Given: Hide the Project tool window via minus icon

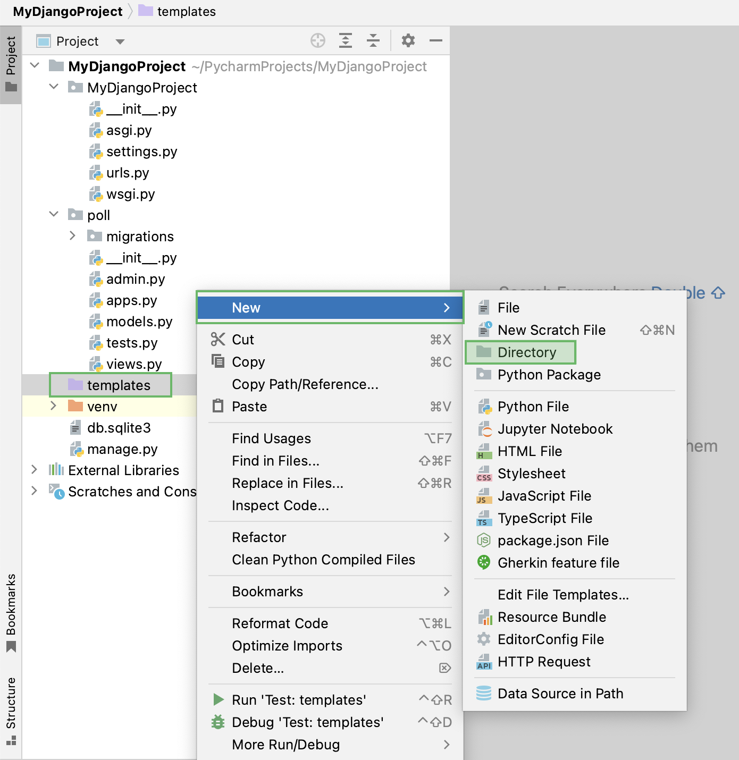Looking at the screenshot, I should 436,40.
